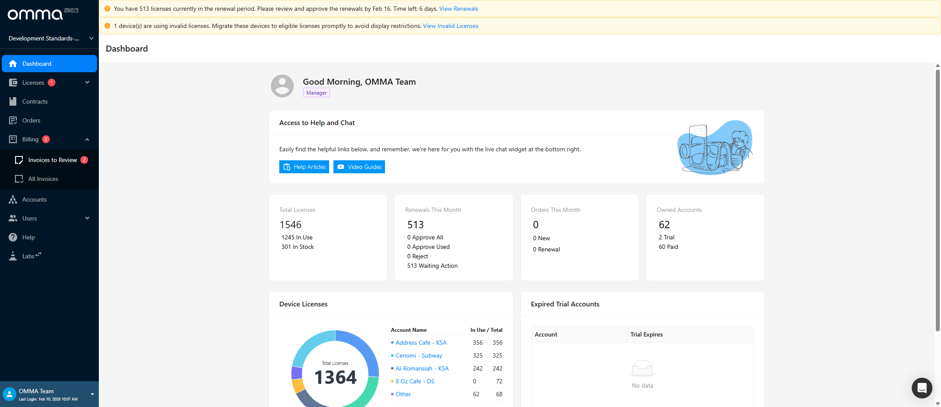Open the live chat widget
This screenshot has width=941, height=407.
click(x=922, y=388)
